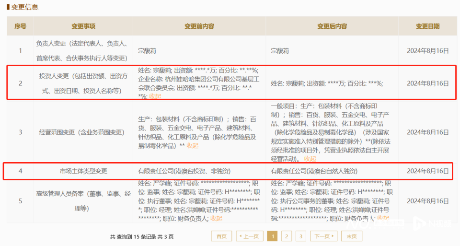This screenshot has height=246, width=460.
Task: Collapse row 5 after-change executives text
Action: [x=383, y=218]
